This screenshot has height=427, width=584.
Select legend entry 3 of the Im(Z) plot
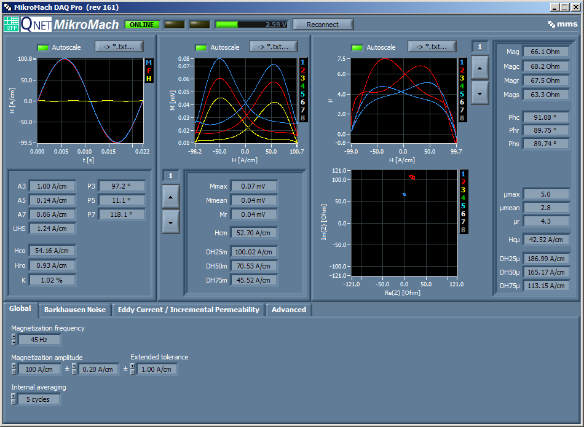[x=463, y=190]
